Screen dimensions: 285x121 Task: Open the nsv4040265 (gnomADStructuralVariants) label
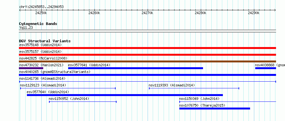[55, 72]
